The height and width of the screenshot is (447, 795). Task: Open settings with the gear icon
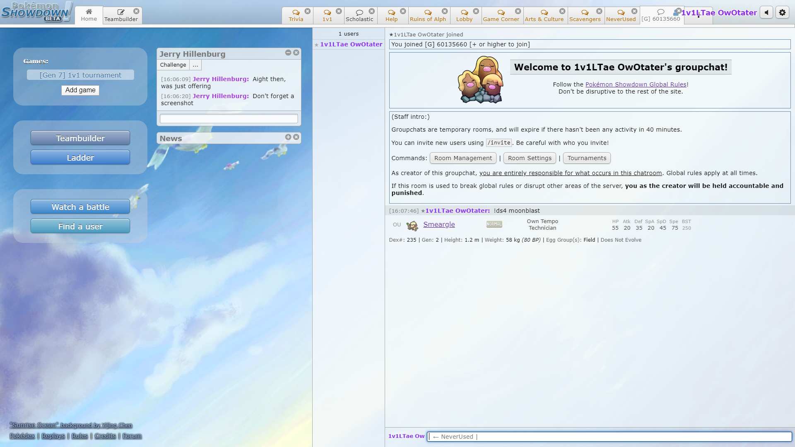point(782,12)
